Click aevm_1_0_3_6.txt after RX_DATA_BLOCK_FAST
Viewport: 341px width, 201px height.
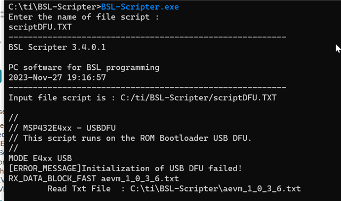(140, 179)
